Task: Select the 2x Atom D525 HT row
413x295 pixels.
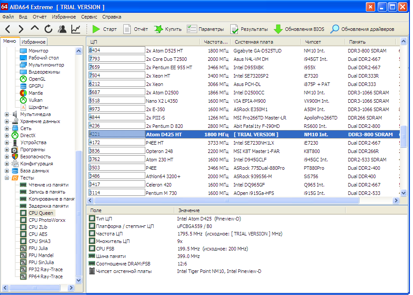Action: [x=243, y=51]
